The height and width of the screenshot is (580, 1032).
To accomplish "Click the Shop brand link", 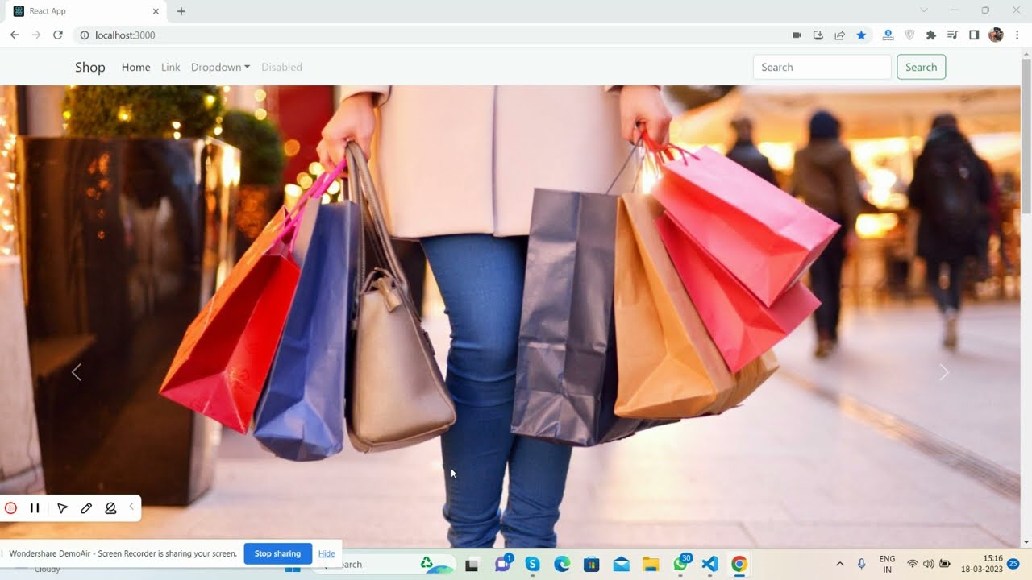I will coord(90,67).
